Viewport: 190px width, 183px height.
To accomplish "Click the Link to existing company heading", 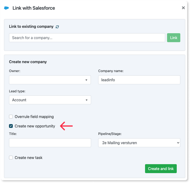I will pyautogui.click(x=31, y=26).
